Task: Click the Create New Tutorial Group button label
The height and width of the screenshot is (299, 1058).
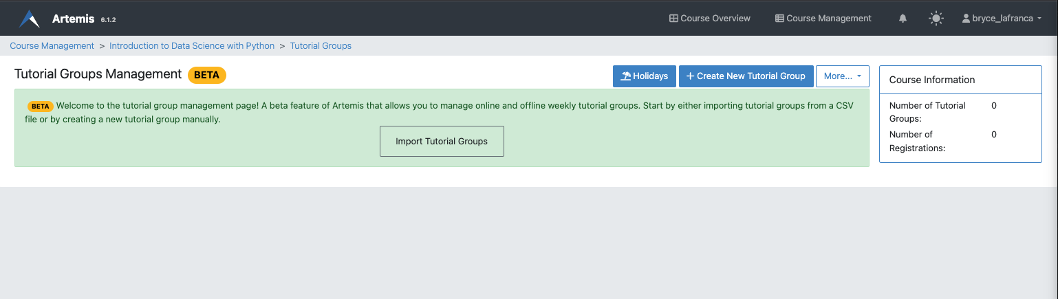Action: pyautogui.click(x=751, y=76)
